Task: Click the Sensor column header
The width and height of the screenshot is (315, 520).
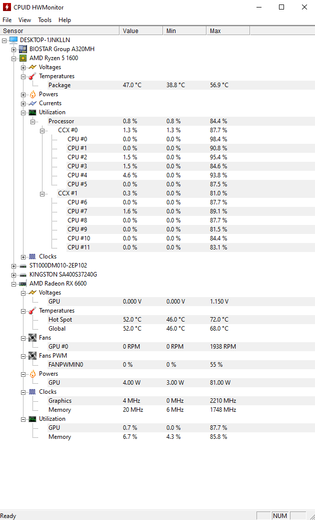Action: coord(59,31)
